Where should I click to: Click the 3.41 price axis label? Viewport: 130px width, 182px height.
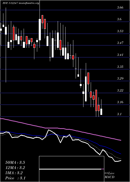click(x=120, y=55)
